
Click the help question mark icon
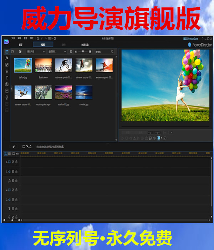[x=203, y=39]
